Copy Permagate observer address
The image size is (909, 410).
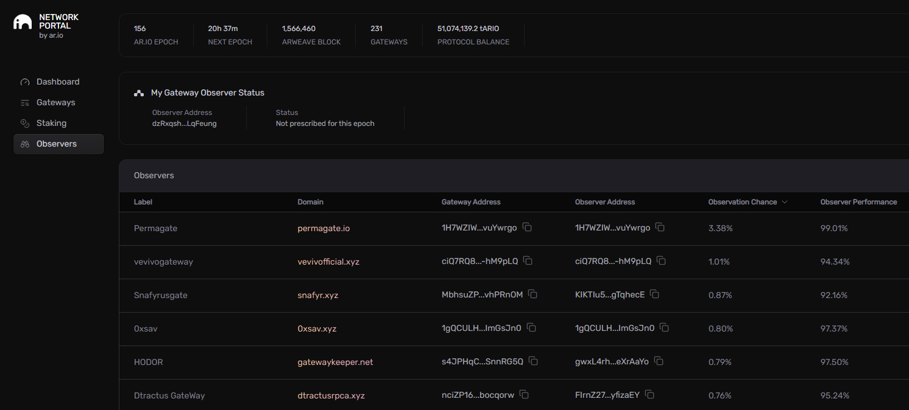[x=660, y=228]
